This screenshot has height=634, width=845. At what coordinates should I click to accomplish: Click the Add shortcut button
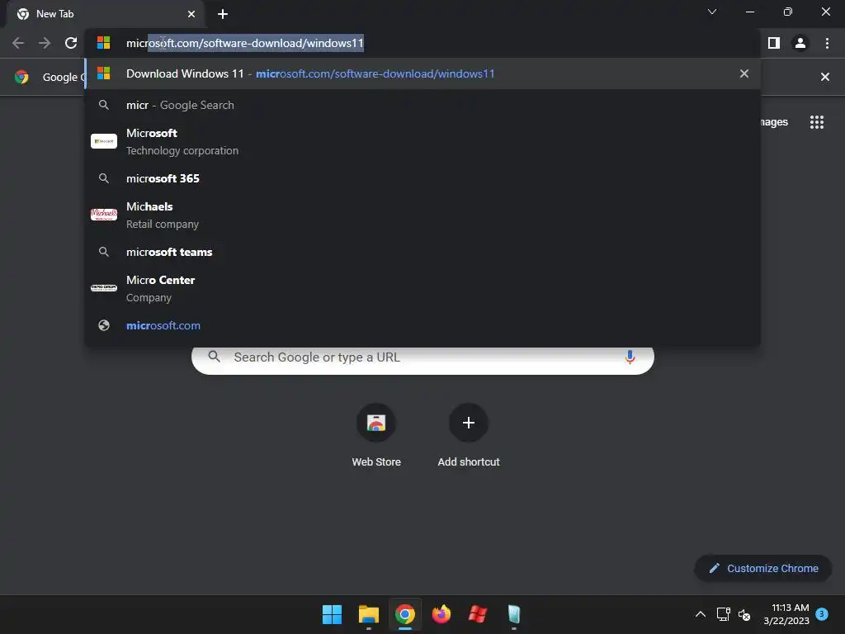tap(469, 434)
